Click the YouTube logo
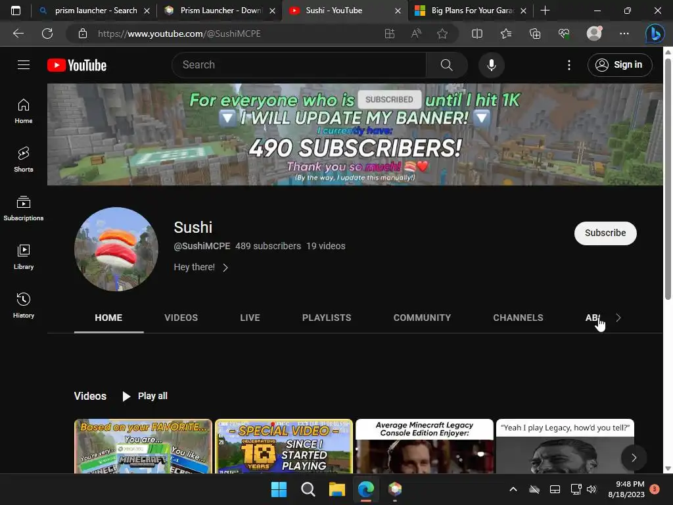 tap(77, 65)
